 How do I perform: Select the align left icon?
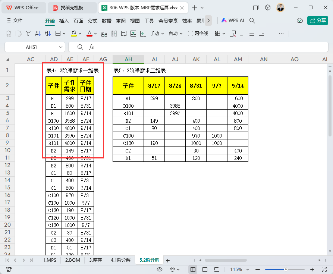242,34
